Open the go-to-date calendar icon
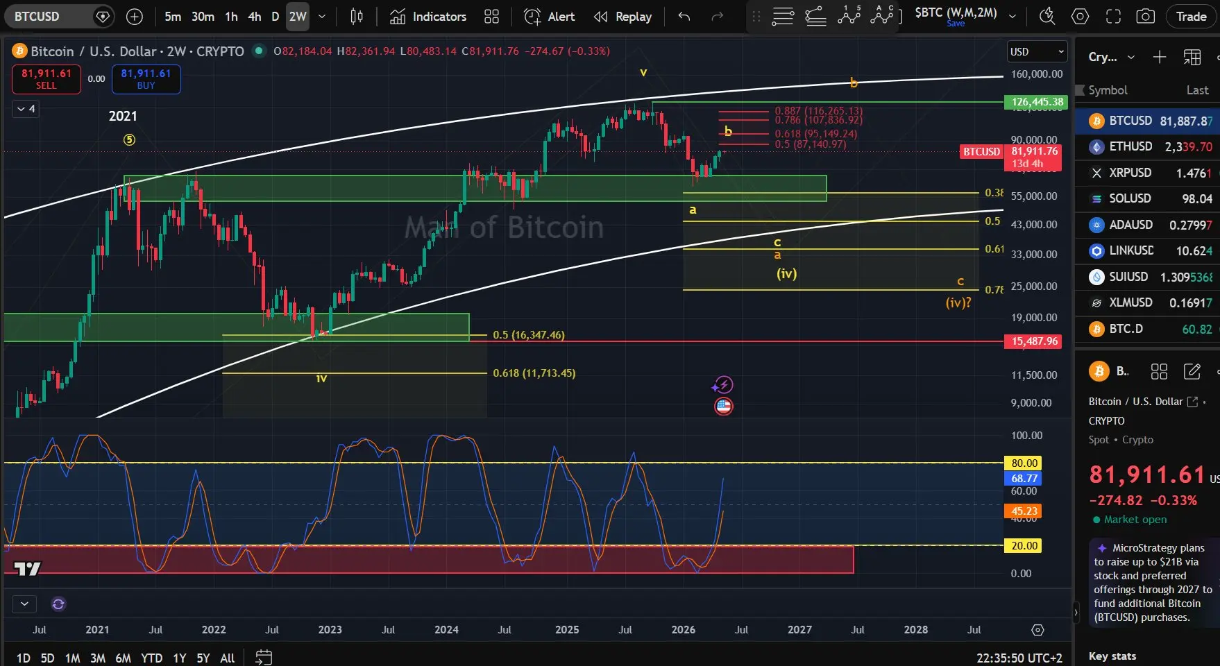Image resolution: width=1220 pixels, height=666 pixels. (264, 657)
